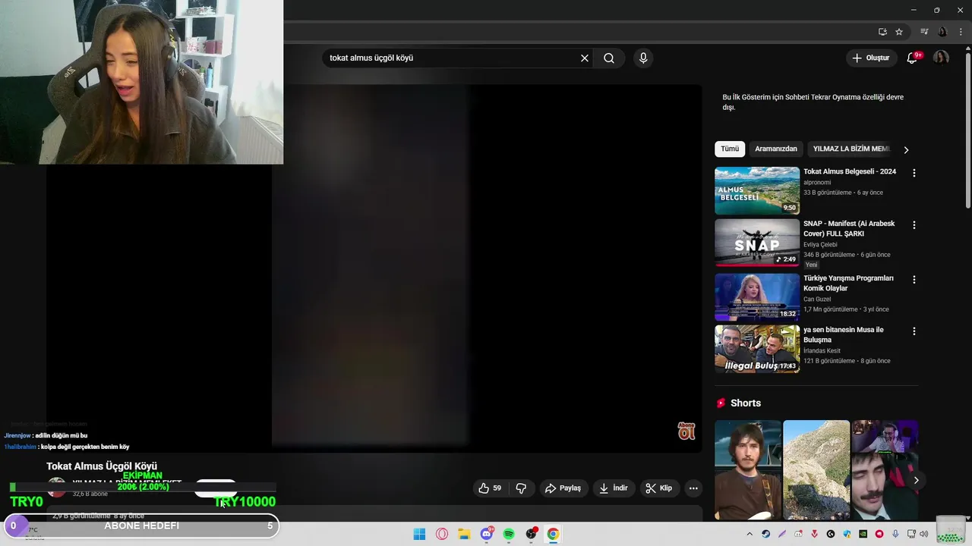Click channel watermark on video player
Viewport: 972px width, 546px height.
(686, 431)
